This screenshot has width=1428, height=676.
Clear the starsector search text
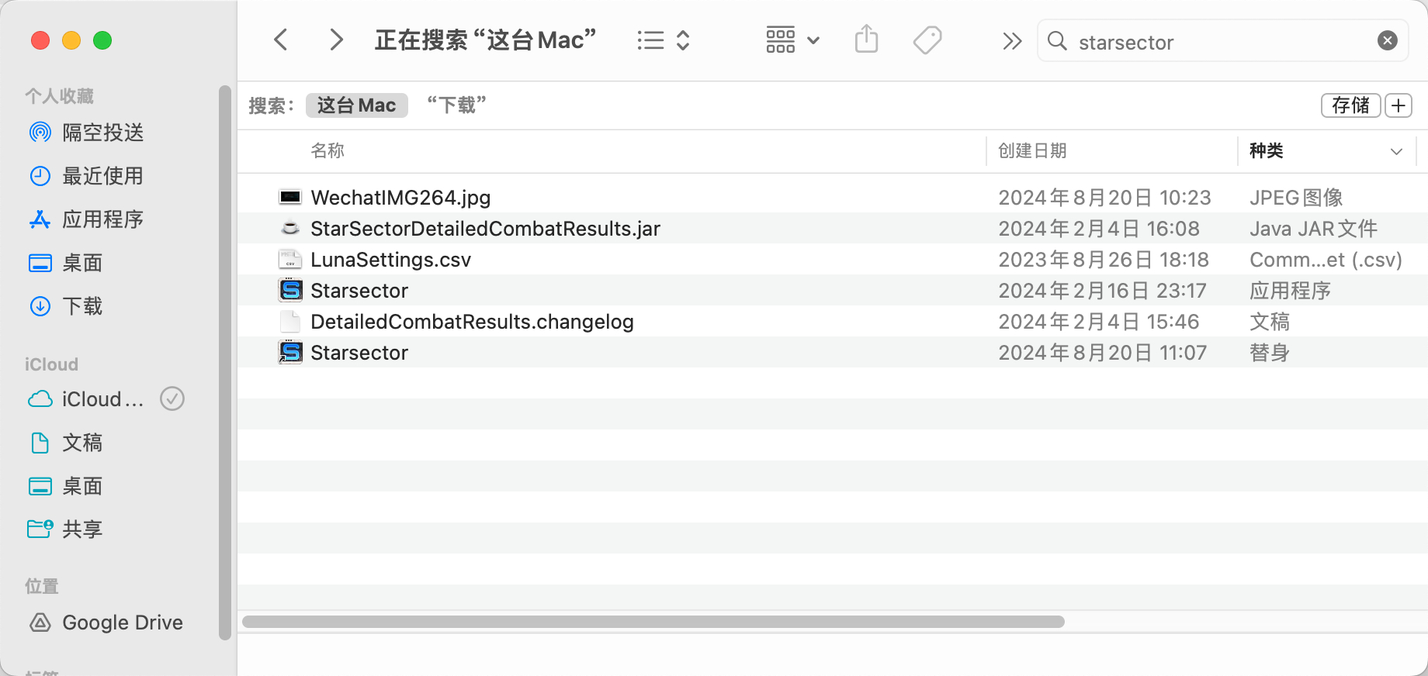1387,41
